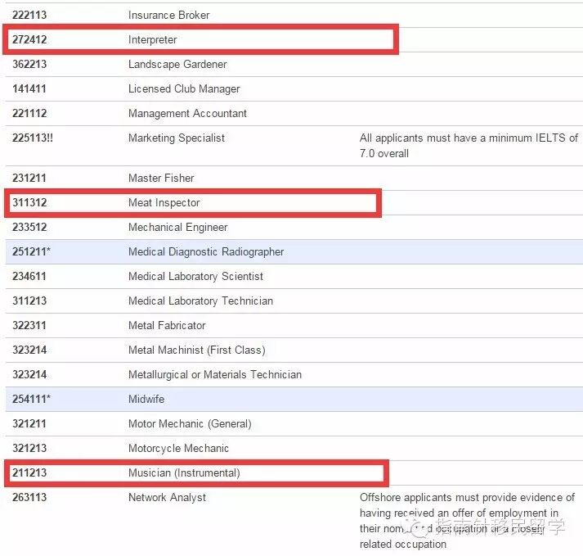Select code 323214 beside Metal Machinist
Image resolution: width=583 pixels, height=556 pixels.
point(29,350)
